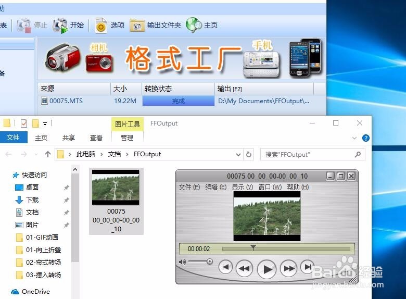Viewport: 406px width, 299px height.
Task: Expand the chevron after 文档 breadcrumb
Action: 127,154
